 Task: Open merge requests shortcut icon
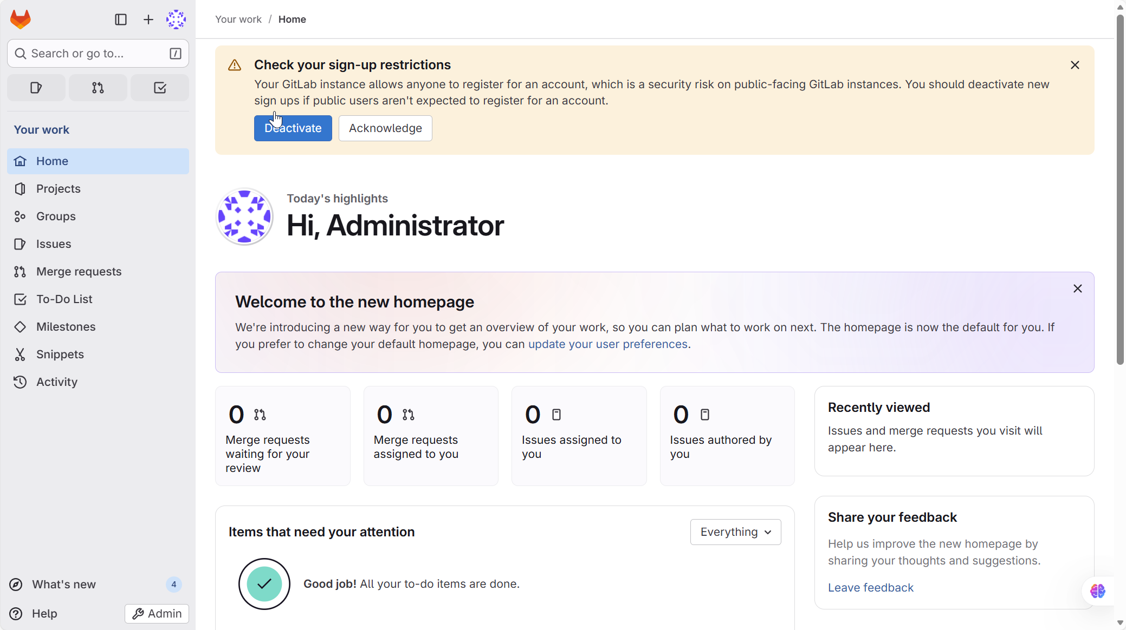pos(98,88)
